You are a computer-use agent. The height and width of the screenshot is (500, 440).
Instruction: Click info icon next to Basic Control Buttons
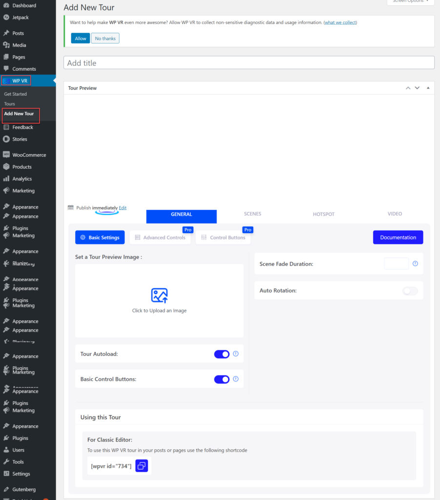[x=236, y=379]
